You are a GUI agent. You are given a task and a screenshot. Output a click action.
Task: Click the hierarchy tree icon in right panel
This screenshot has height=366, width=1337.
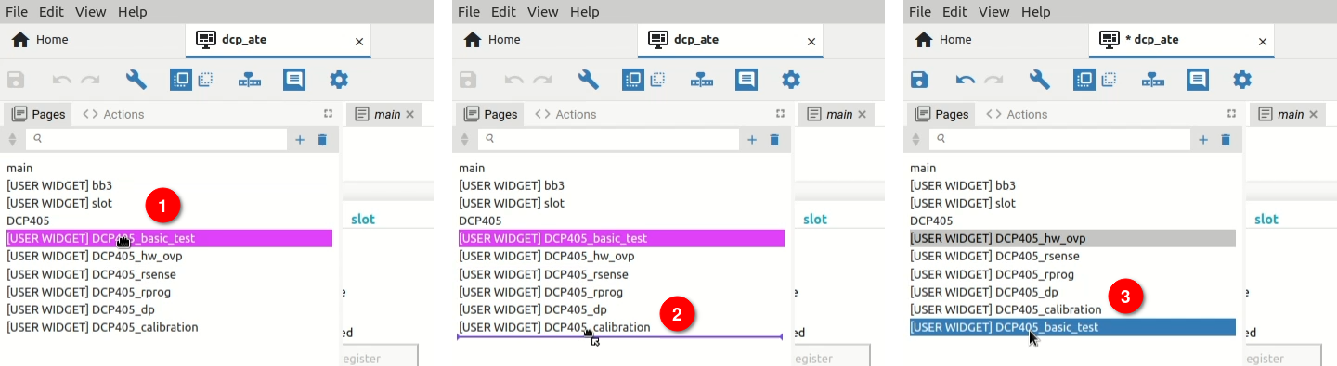[1153, 80]
